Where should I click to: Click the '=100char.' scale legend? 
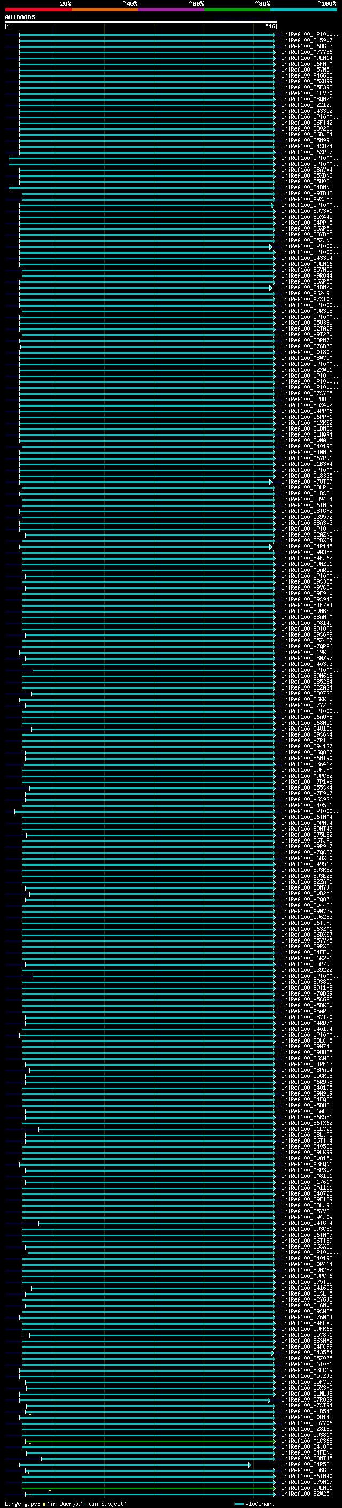[254, 1503]
